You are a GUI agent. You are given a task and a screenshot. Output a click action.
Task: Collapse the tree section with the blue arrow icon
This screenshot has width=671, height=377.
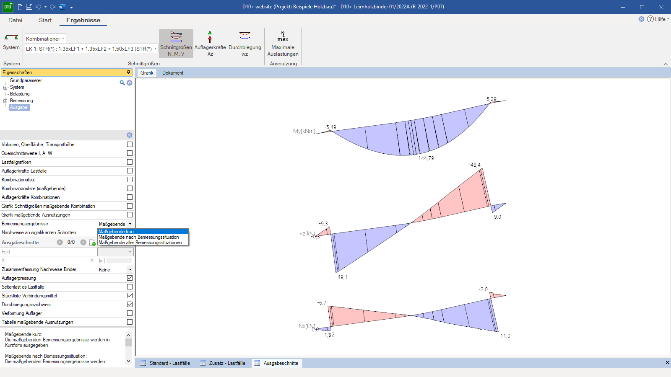(130, 83)
